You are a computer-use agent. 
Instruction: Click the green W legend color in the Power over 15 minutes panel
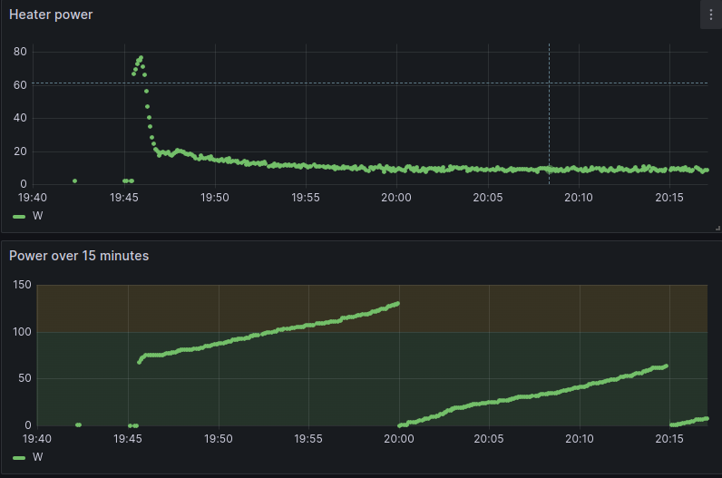click(19, 458)
